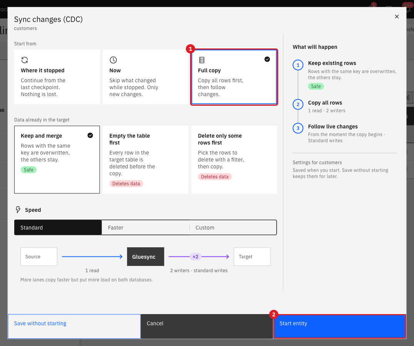The image size is (414, 346).
Task: Start the entity sync
Action: (x=339, y=326)
